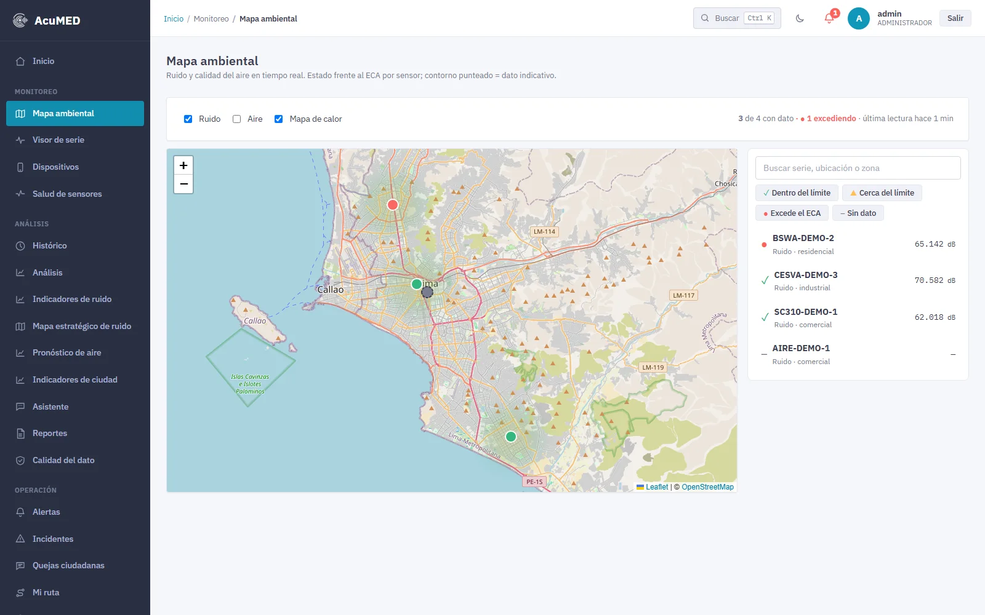This screenshot has height=615, width=985.
Task: Focus the Buscar serie, ubicación o zona field
Action: click(858, 168)
